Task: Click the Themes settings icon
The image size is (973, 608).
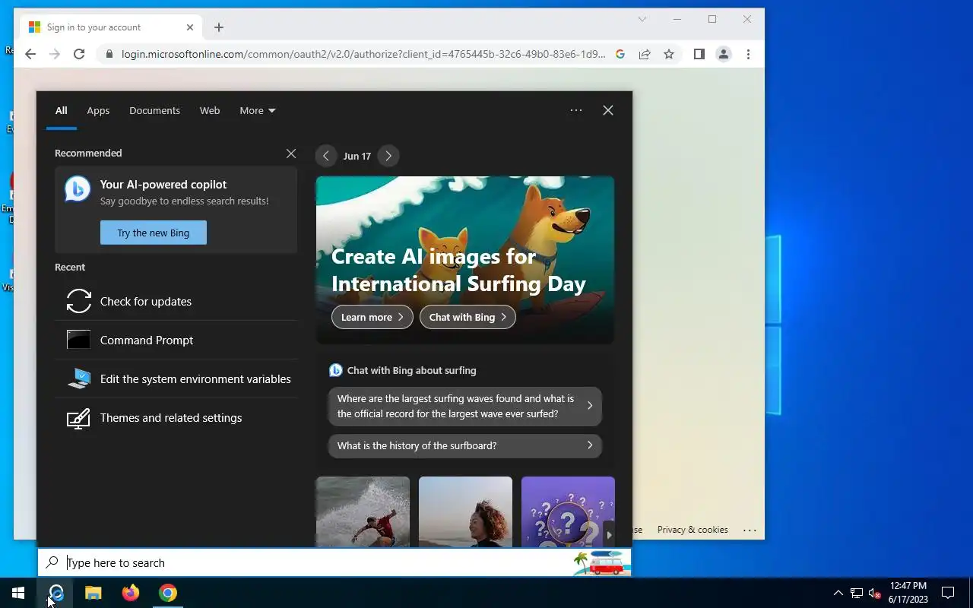Action: (x=78, y=418)
